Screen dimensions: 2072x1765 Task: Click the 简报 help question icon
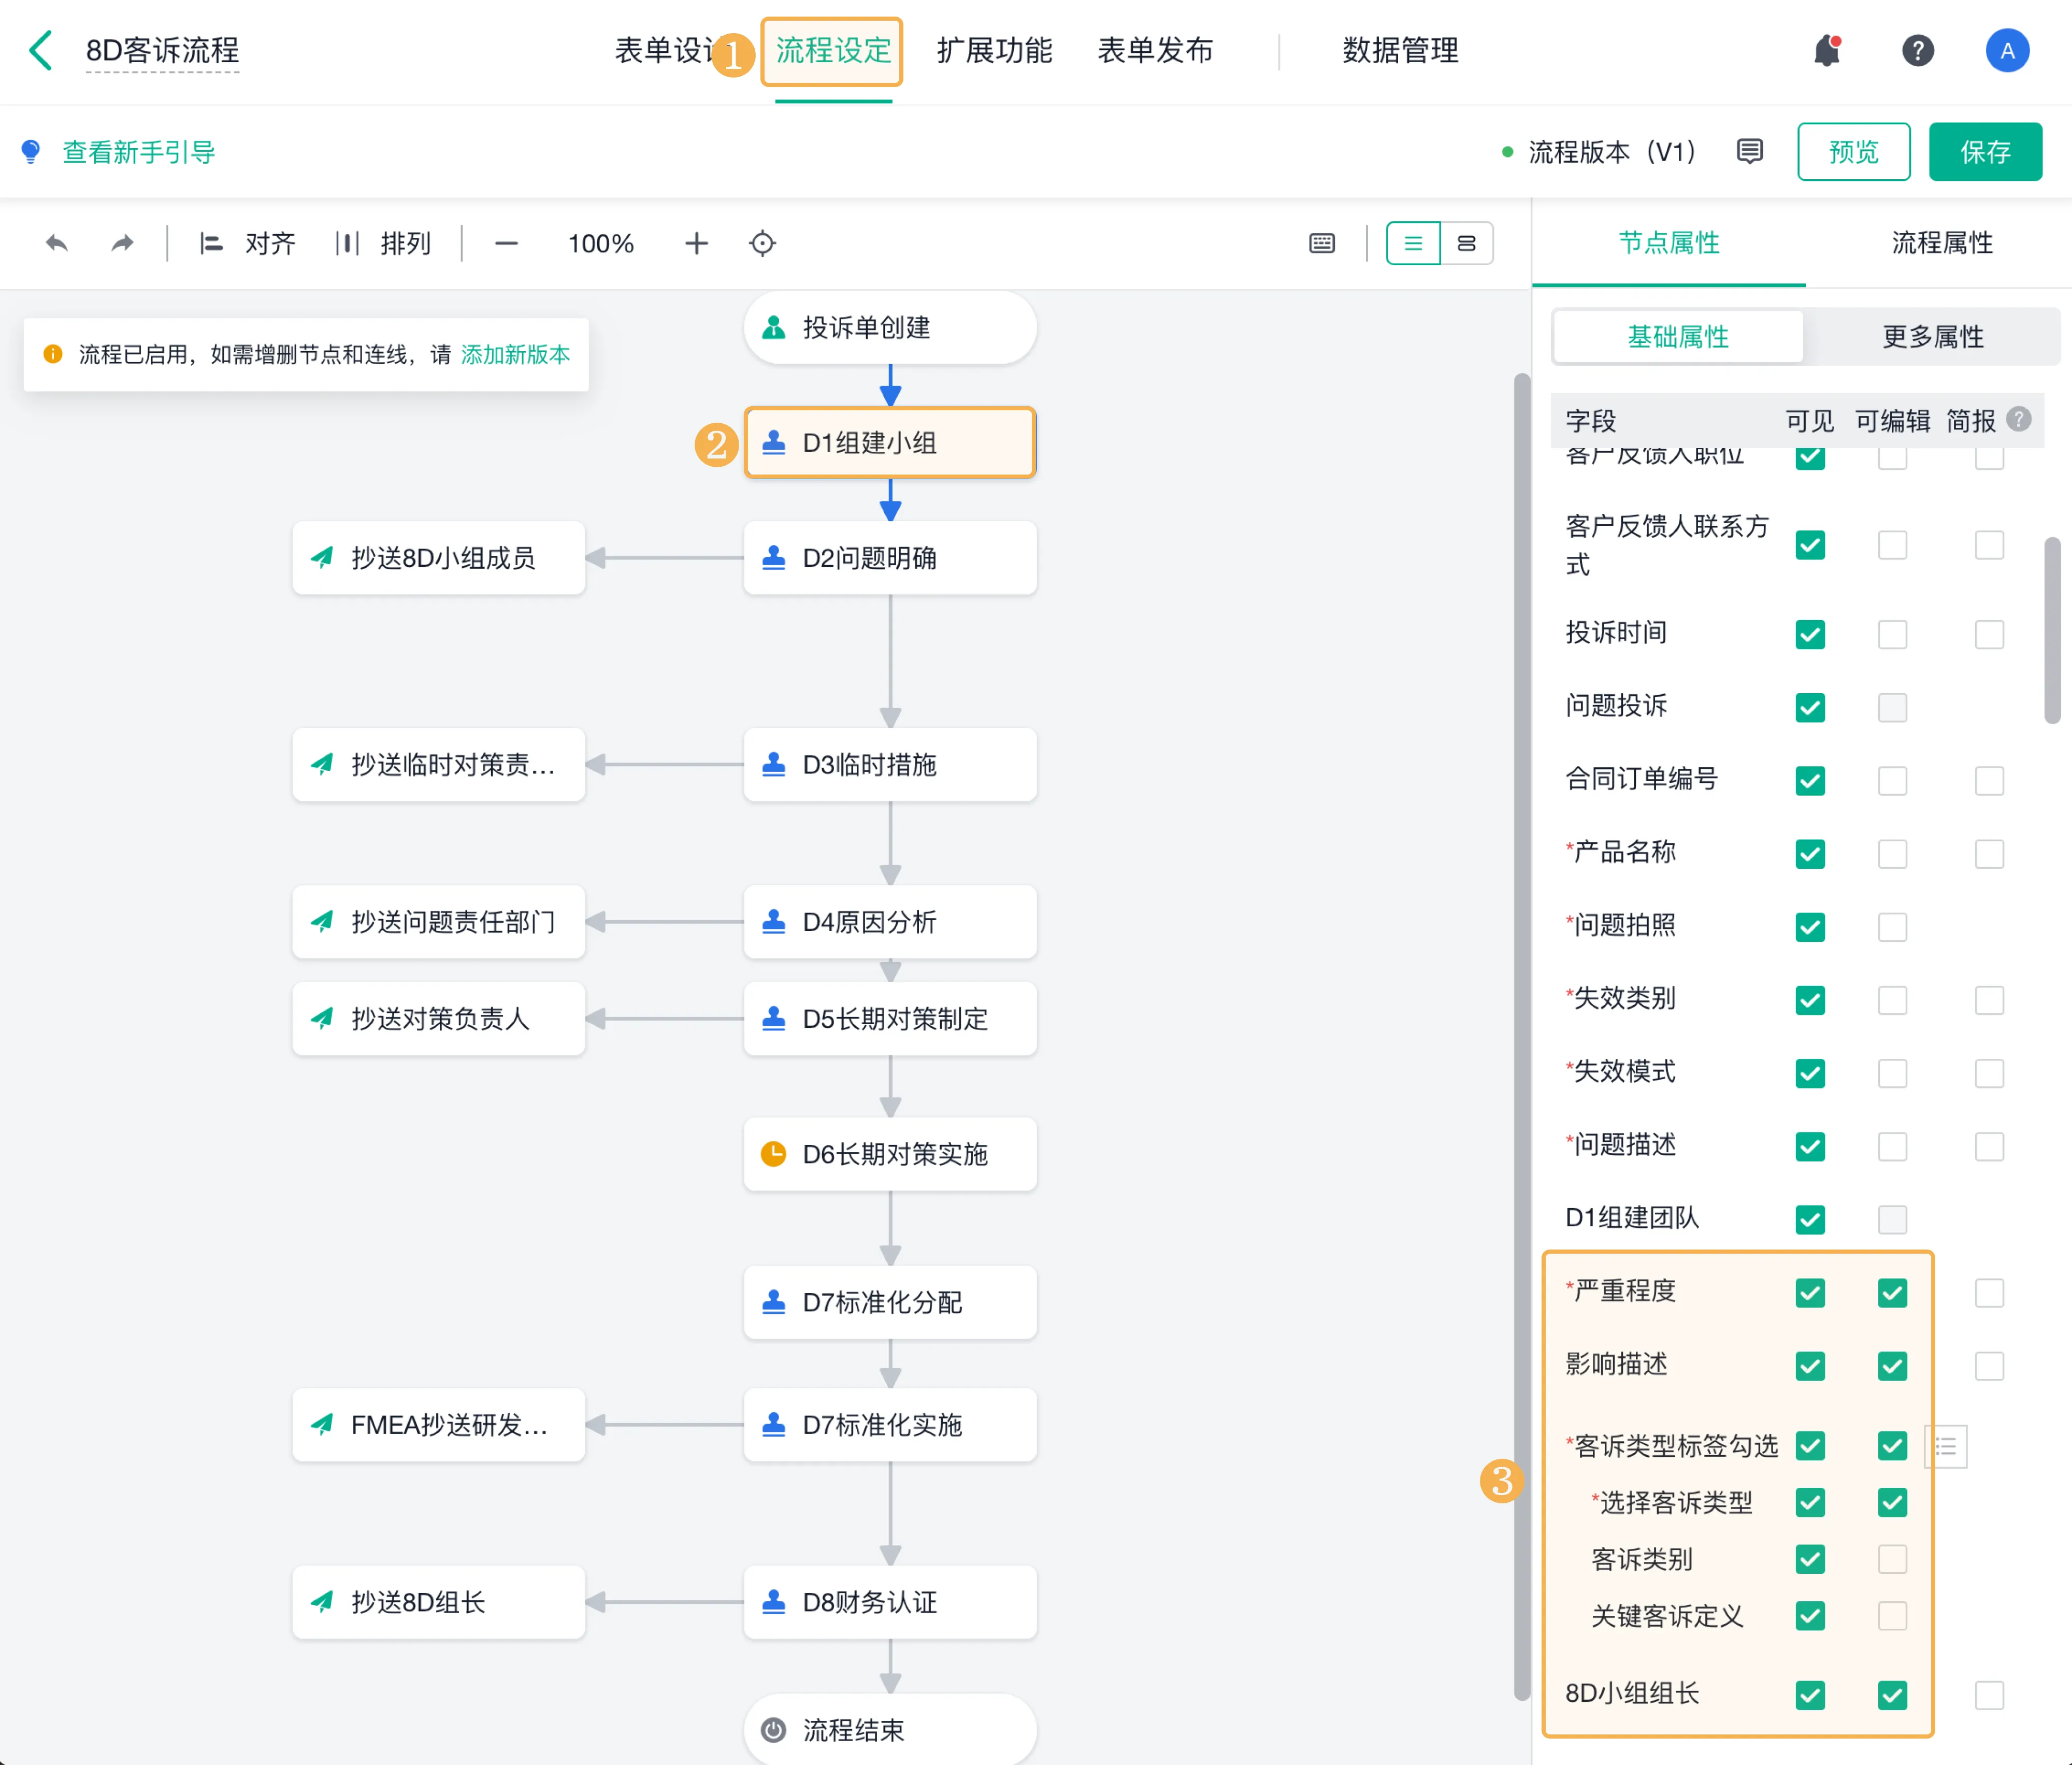(2019, 419)
